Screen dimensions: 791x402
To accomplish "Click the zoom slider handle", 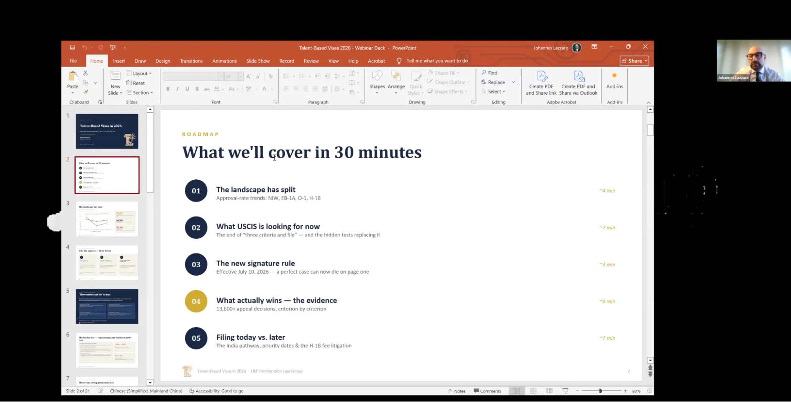I will tap(600, 391).
